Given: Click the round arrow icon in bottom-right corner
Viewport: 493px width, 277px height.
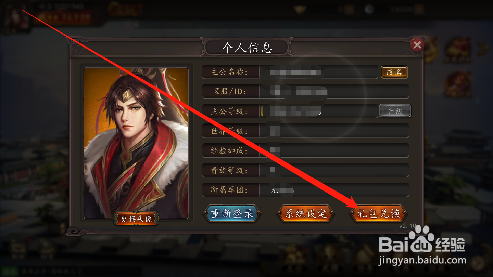Looking at the screenshot, I should pyautogui.click(x=479, y=263).
